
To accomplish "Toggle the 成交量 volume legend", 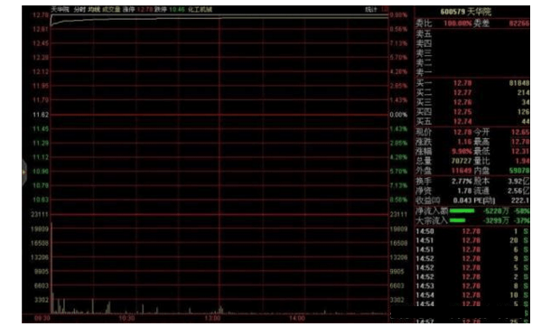I will [x=111, y=9].
